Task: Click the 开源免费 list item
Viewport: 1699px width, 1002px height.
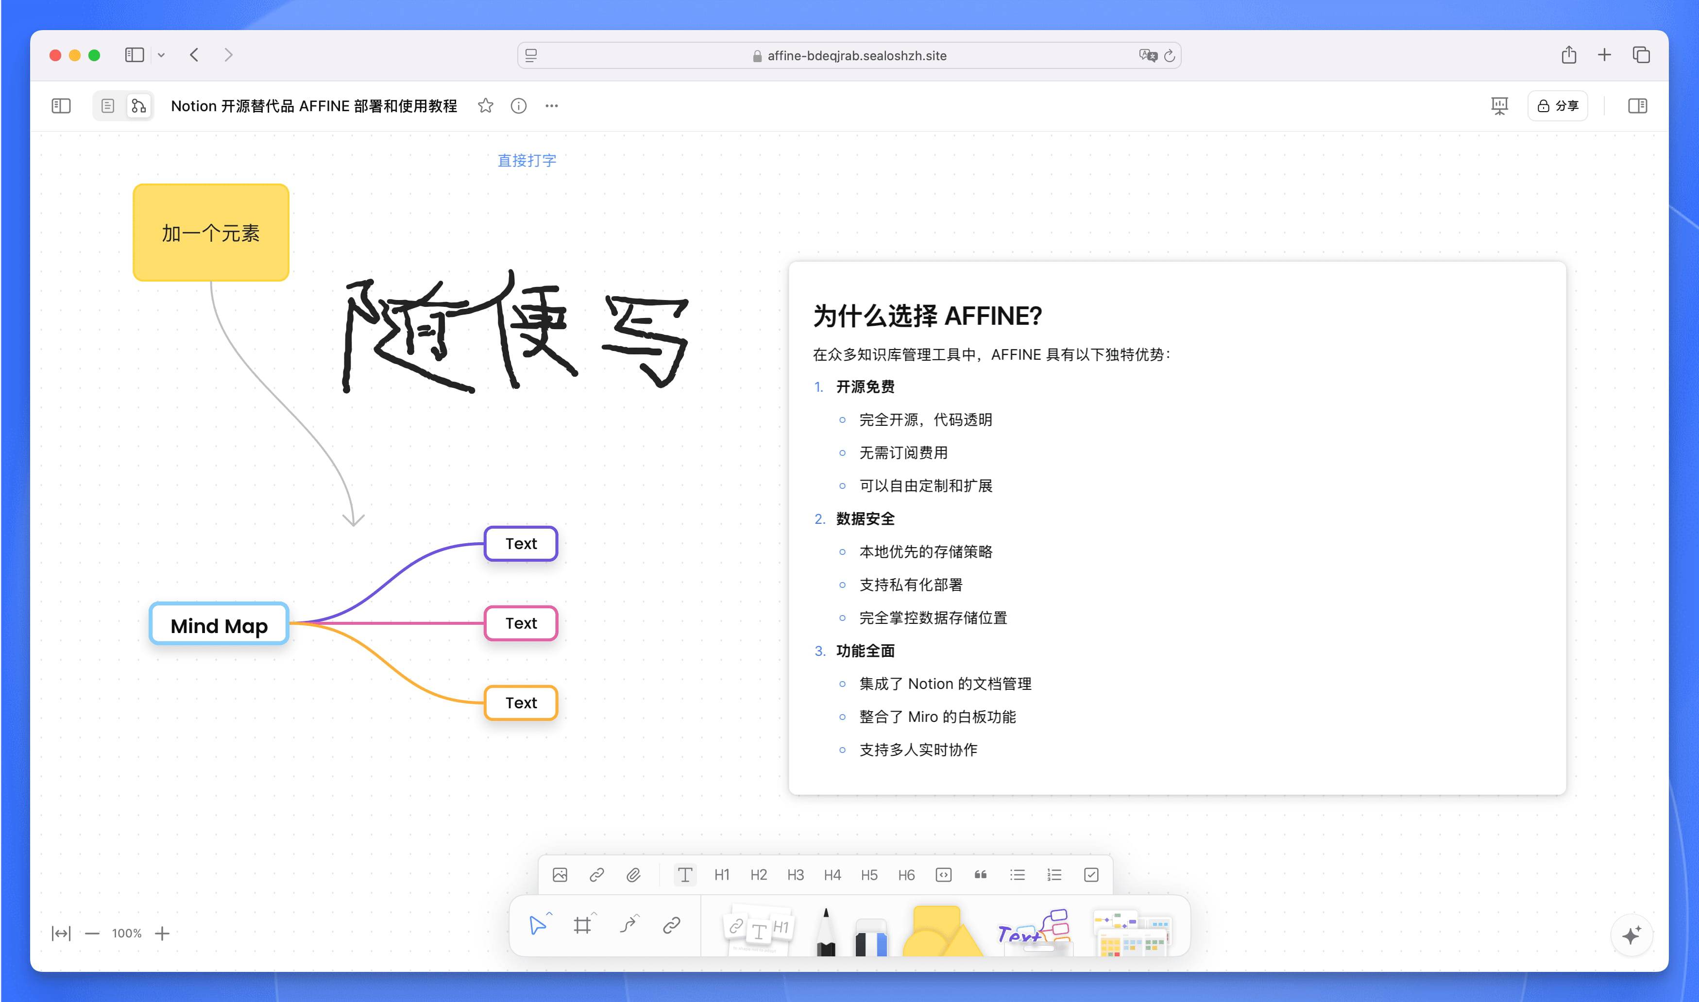Action: [x=866, y=387]
